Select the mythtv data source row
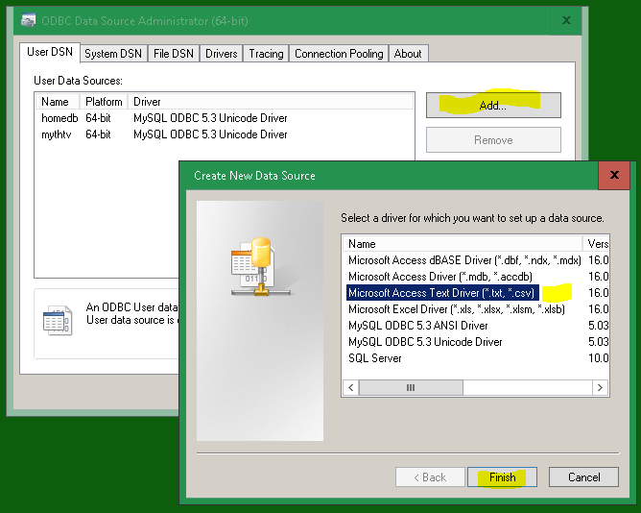Viewport: 641px width, 513px height. click(225, 134)
